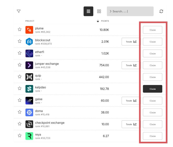Open the doma logo icon
The width and height of the screenshot is (173, 147).
29,112
